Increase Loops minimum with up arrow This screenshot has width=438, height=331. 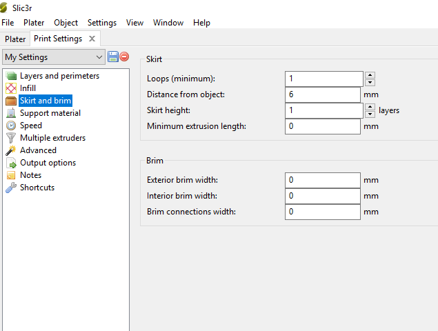click(x=370, y=75)
